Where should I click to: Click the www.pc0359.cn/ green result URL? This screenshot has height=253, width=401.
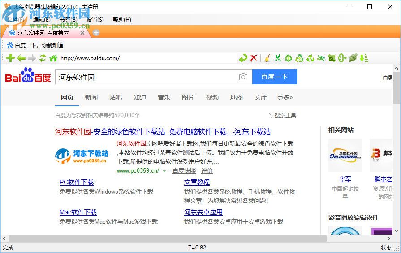(138, 170)
